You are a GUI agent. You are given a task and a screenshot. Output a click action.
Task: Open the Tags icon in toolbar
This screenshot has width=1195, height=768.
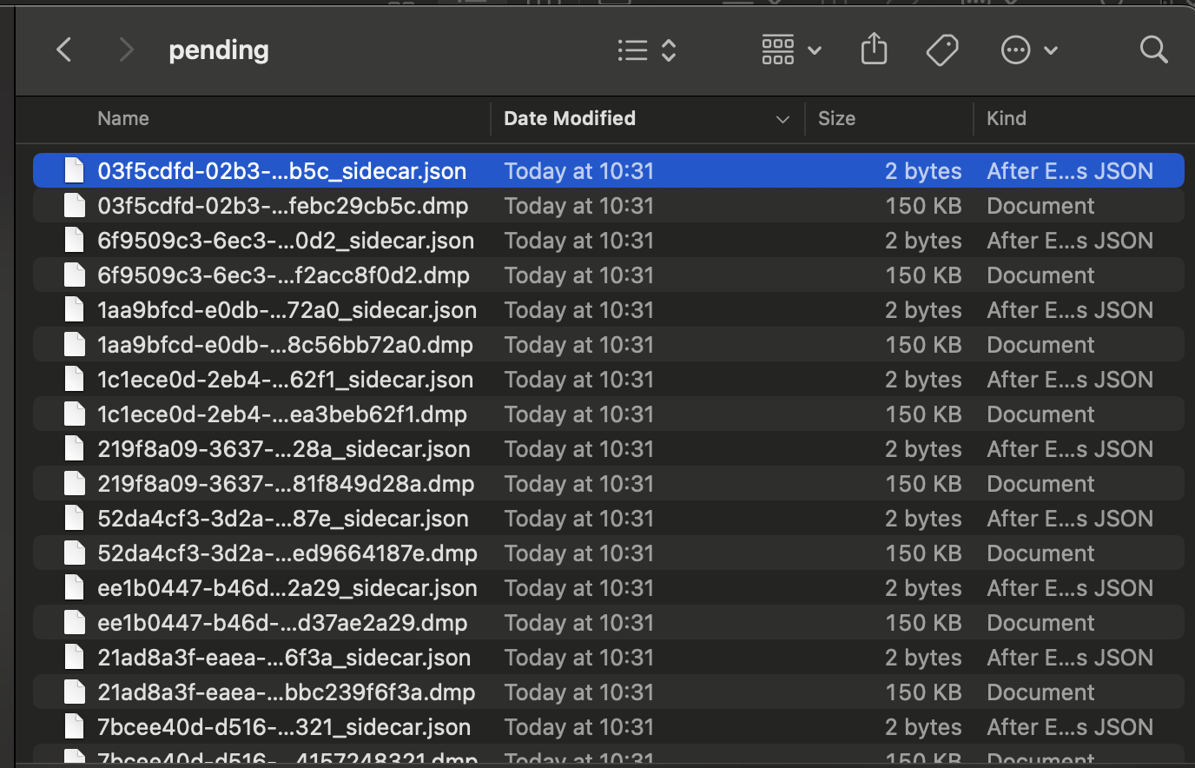[x=942, y=50]
